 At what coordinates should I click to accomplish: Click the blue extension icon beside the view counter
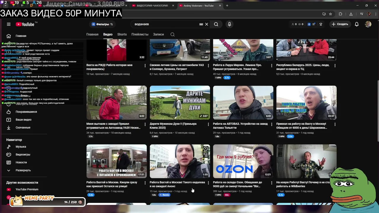point(309,24)
